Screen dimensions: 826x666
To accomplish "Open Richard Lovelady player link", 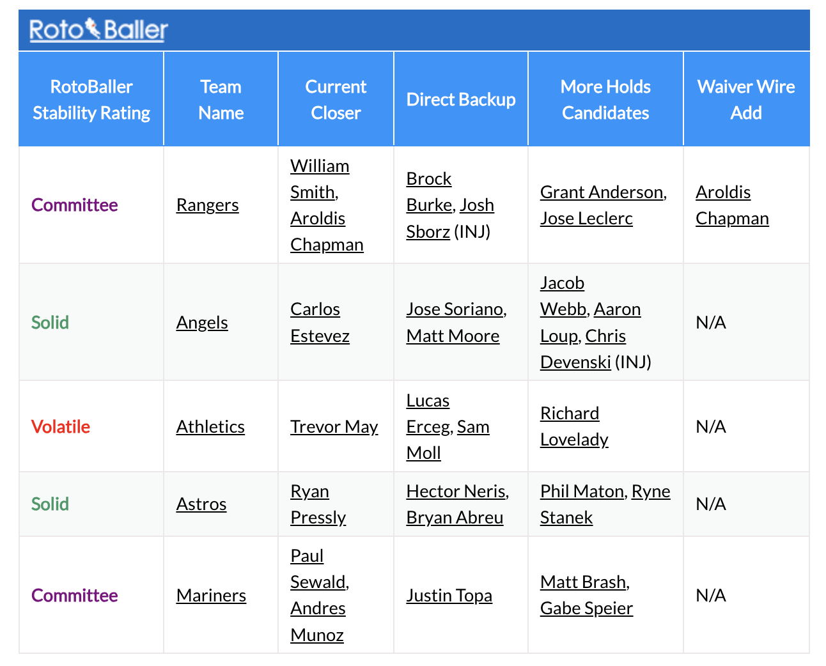I will tap(574, 427).
